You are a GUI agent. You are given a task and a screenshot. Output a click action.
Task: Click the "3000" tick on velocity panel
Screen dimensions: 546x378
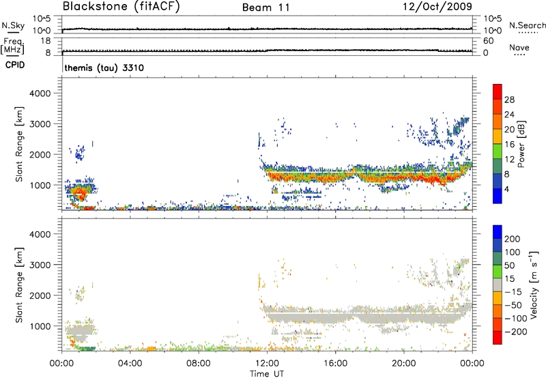40,265
